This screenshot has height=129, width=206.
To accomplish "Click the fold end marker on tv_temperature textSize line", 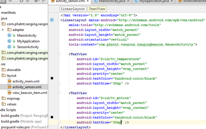I will click(x=59, y=83).
